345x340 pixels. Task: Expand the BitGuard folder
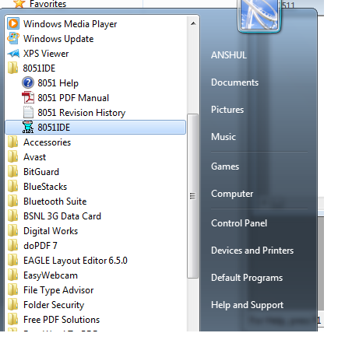coord(41,172)
